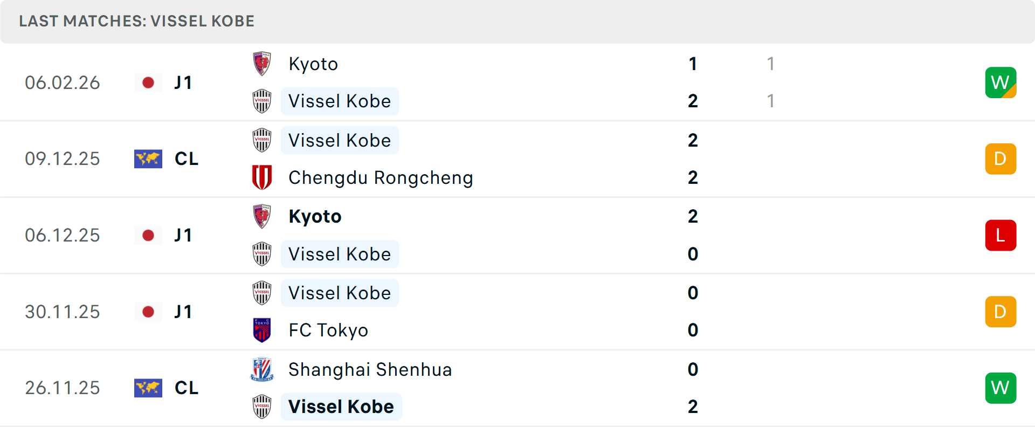1035x427 pixels.
Task: Select the Vissel Kobe crest in the first match
Action: click(262, 101)
